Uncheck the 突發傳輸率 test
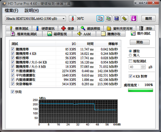The height and width of the screenshot is (132, 161). tap(13, 84)
